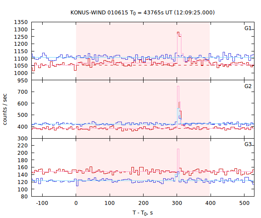Click the '300' y-axis tick in G2

pos(23,139)
